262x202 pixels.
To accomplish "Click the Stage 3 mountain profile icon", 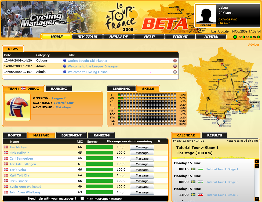I will (x=201, y=195).
